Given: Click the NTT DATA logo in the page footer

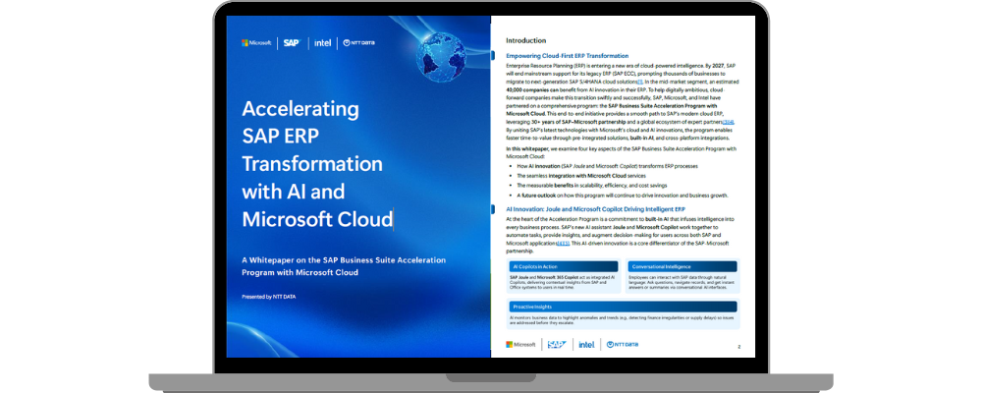Looking at the screenshot, I should pos(623,344).
